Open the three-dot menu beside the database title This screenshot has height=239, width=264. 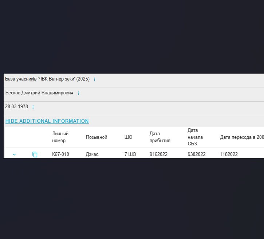[x=95, y=79]
